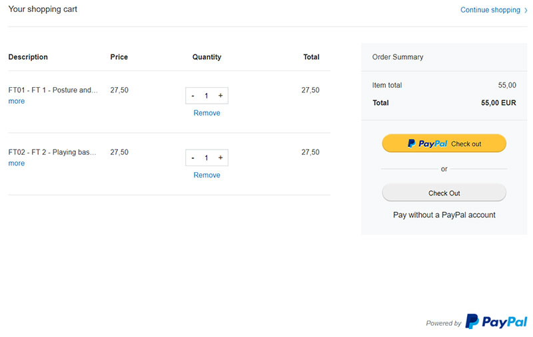533x337 pixels.
Task: Click the Order Summary heading
Action: click(397, 57)
